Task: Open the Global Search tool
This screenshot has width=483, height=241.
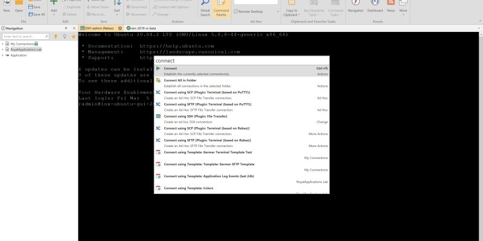Action: pos(205,9)
